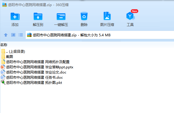Click the folder icon beside 上级目录

(3, 51)
